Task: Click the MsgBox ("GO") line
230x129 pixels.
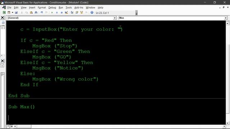Action: click(x=52, y=57)
